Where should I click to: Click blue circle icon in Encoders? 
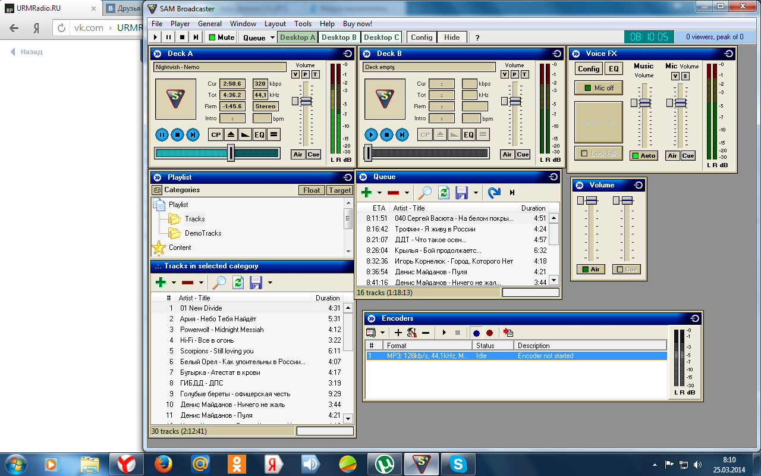pos(476,333)
